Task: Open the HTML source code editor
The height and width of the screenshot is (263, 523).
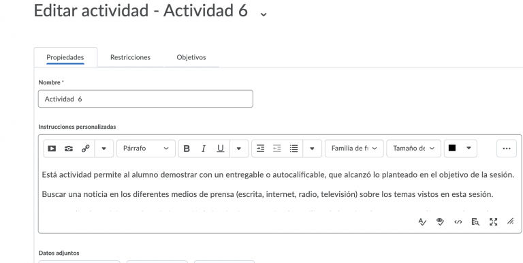Action: [x=458, y=221]
